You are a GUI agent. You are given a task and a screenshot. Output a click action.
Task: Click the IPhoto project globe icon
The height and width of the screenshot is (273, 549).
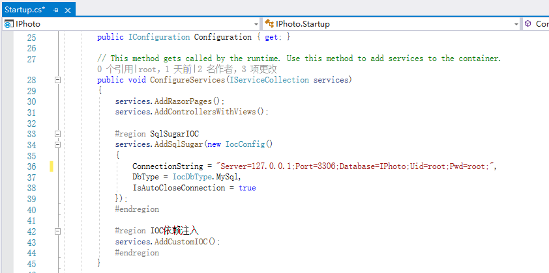(x=9, y=24)
